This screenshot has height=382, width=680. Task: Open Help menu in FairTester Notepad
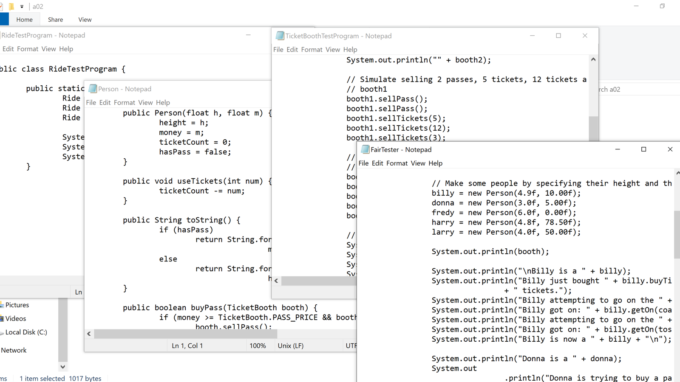pos(435,163)
